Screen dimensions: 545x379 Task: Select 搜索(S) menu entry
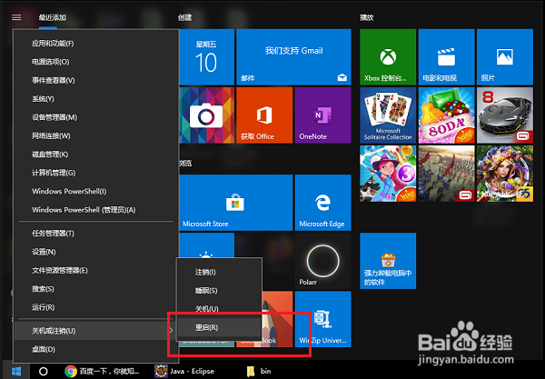pyautogui.click(x=96, y=289)
